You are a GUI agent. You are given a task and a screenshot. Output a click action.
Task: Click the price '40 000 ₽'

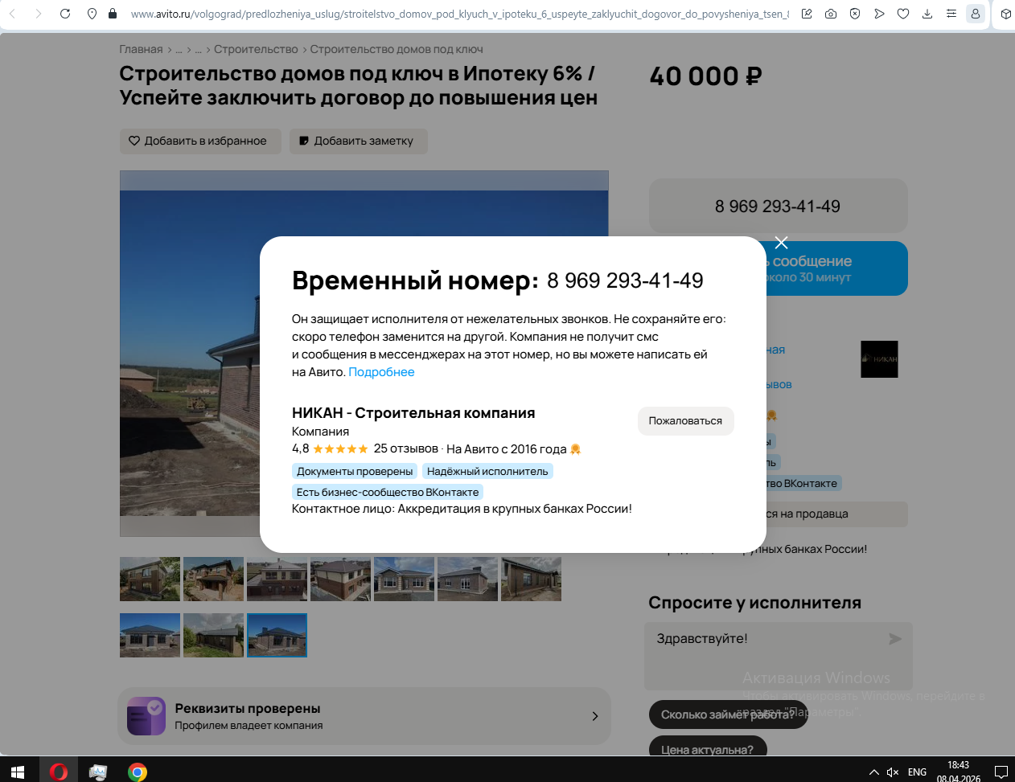pos(705,76)
